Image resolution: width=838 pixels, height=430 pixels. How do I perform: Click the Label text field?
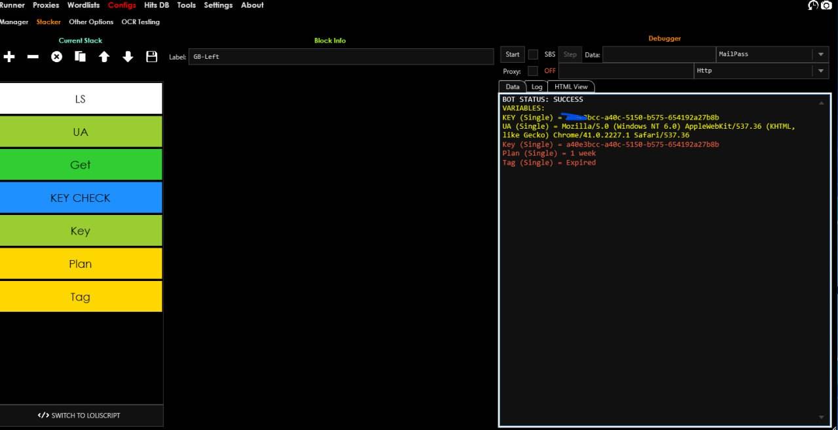click(340, 57)
